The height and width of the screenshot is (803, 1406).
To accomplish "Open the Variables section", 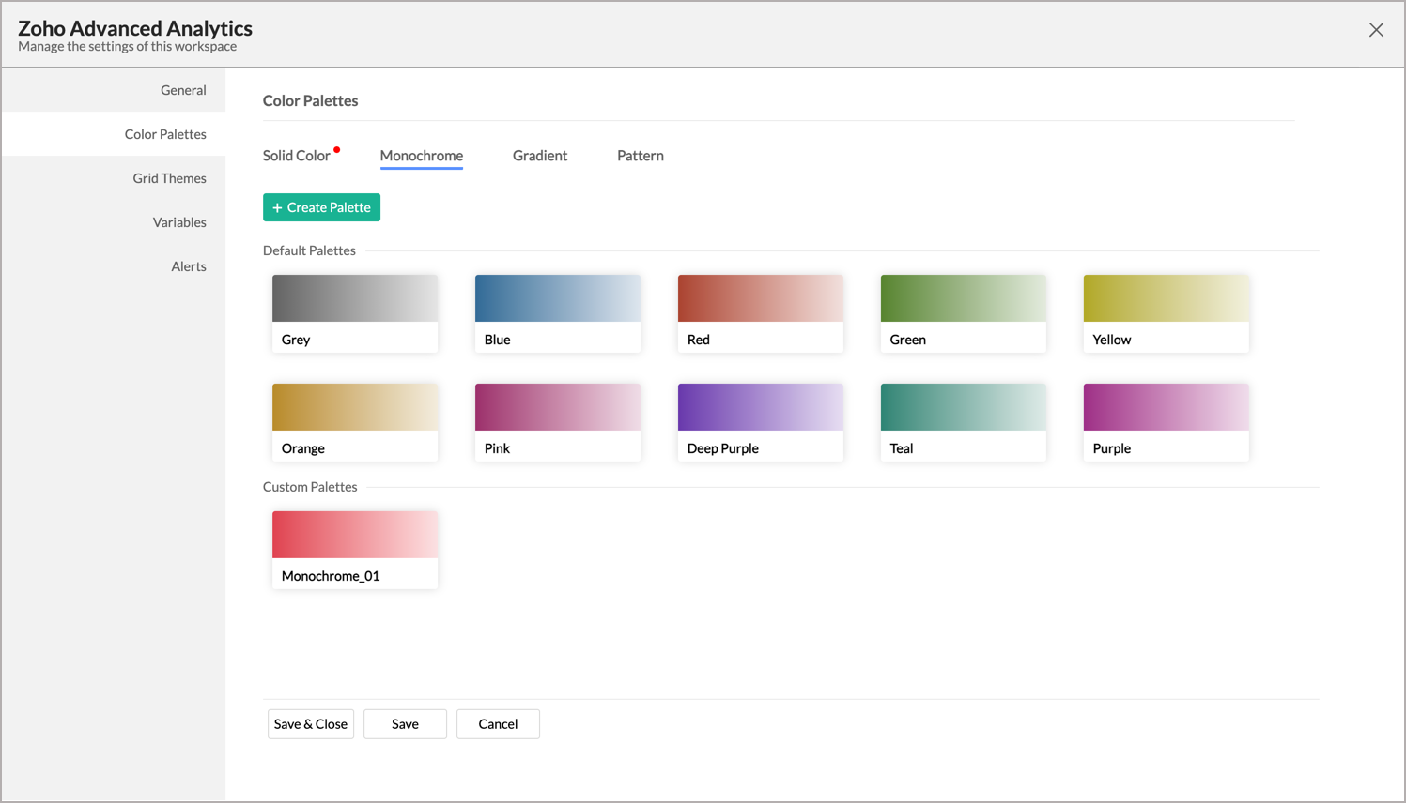I will click(179, 222).
